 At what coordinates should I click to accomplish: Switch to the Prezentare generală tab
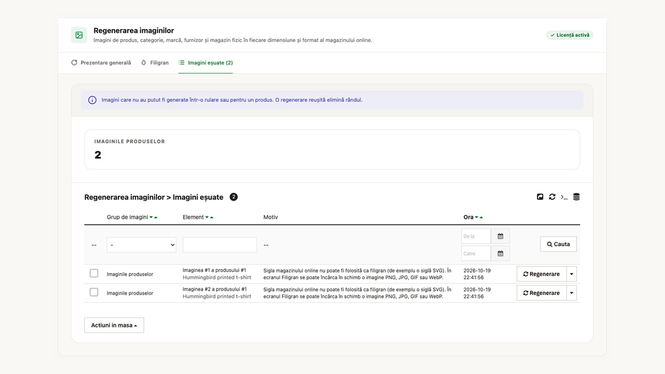pos(101,63)
